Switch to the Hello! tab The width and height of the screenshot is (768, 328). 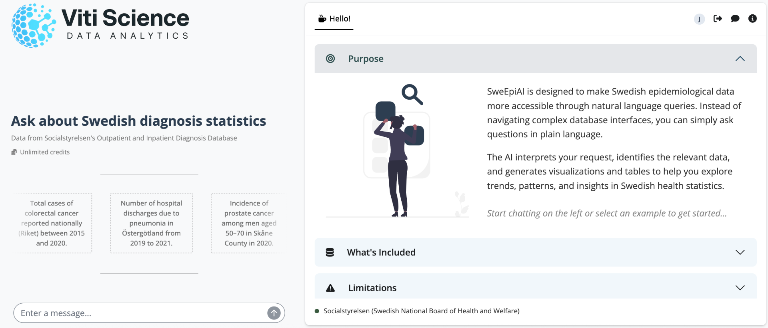click(334, 19)
